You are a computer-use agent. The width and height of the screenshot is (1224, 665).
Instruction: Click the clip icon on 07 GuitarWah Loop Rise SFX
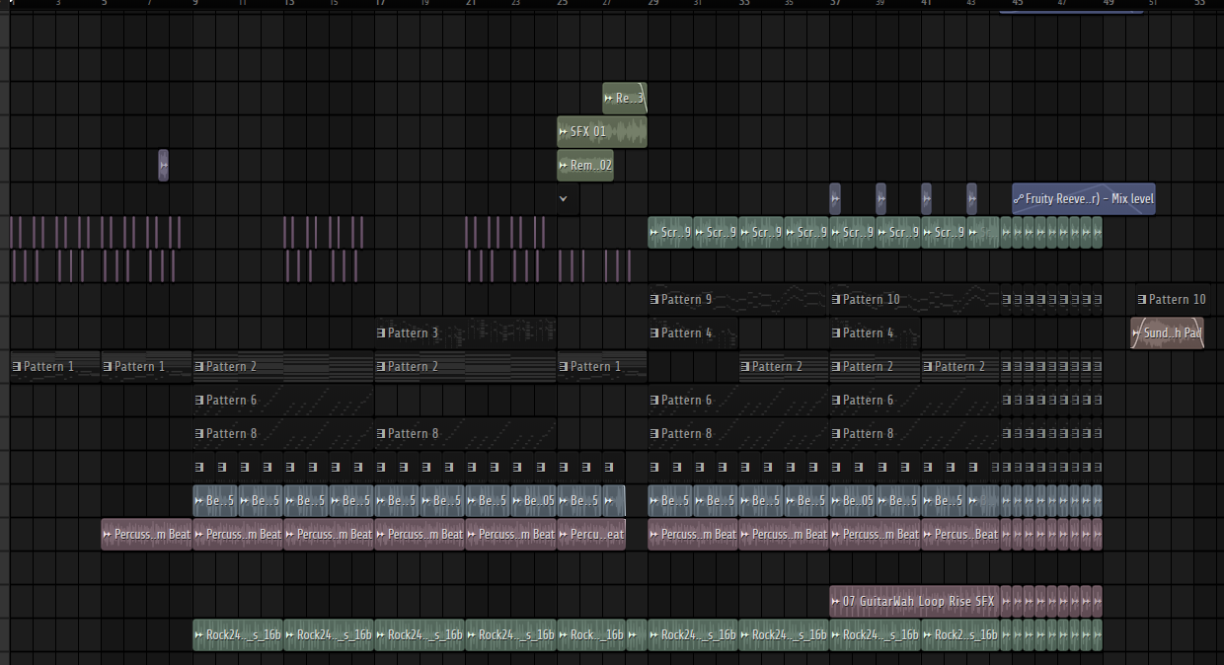click(x=836, y=601)
